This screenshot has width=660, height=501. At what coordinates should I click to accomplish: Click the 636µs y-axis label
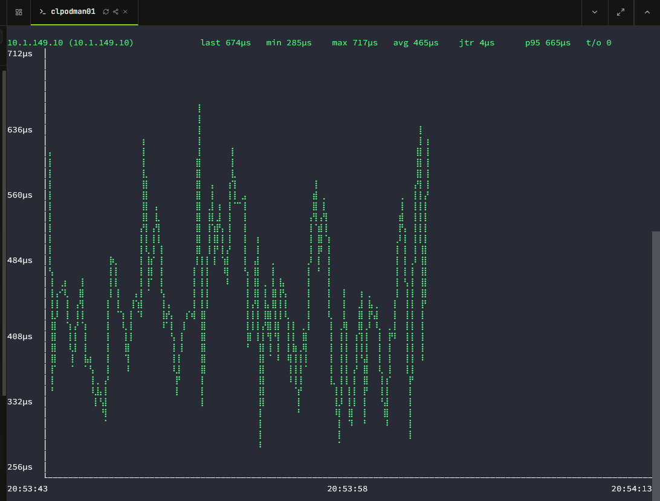[x=20, y=130]
